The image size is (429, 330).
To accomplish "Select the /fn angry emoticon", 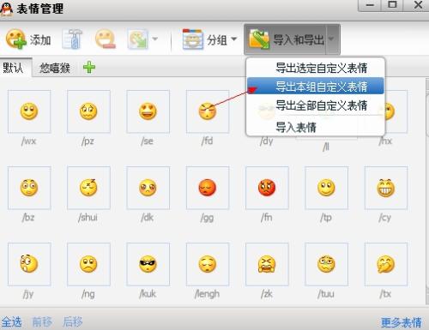I will pyautogui.click(x=267, y=188).
